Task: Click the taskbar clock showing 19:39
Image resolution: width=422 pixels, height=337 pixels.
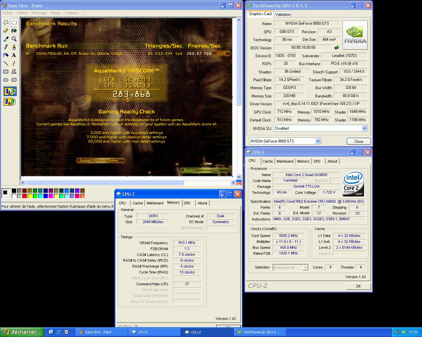Action: 413,332
